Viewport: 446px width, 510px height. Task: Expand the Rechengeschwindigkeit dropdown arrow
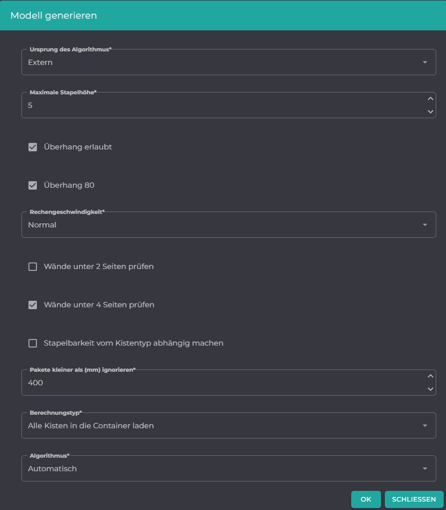[425, 225]
